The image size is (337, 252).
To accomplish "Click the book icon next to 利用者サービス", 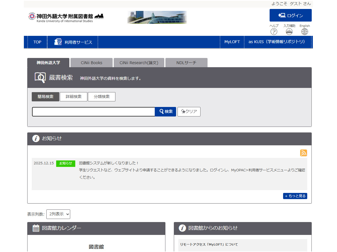I will (x=58, y=41).
